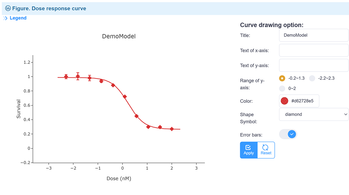
Task: Click the Survival y-axis label
Action: click(19, 109)
